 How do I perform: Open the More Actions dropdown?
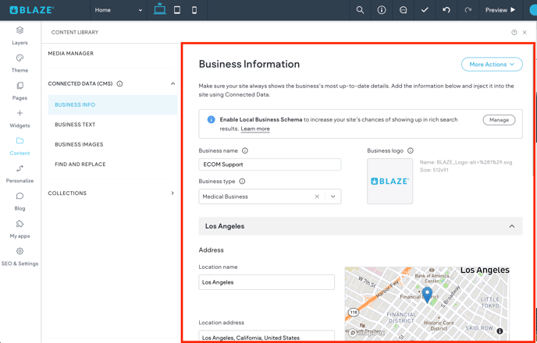click(491, 65)
